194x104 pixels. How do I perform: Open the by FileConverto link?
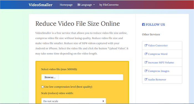[x=109, y=5]
